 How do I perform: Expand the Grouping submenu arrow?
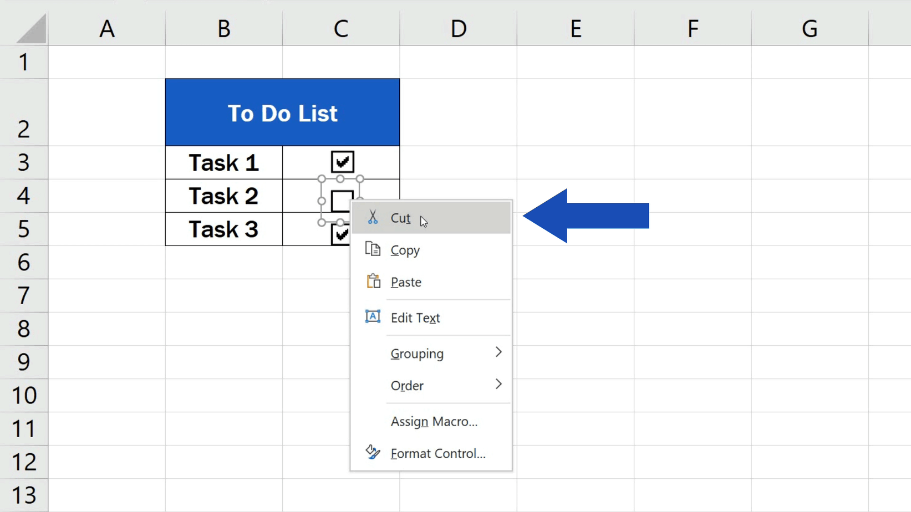pyautogui.click(x=498, y=352)
